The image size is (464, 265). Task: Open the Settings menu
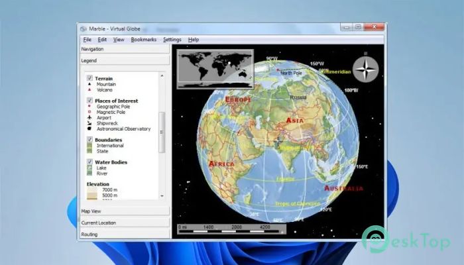click(172, 40)
